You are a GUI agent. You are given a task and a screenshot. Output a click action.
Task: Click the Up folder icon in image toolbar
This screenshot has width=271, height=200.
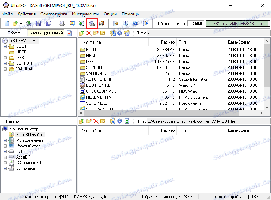(82, 33)
